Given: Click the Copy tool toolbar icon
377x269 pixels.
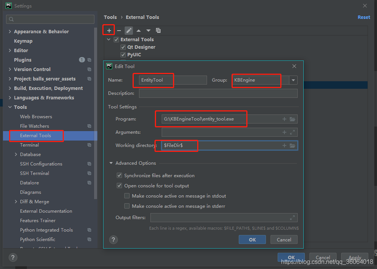Looking at the screenshot, I should coord(158,30).
